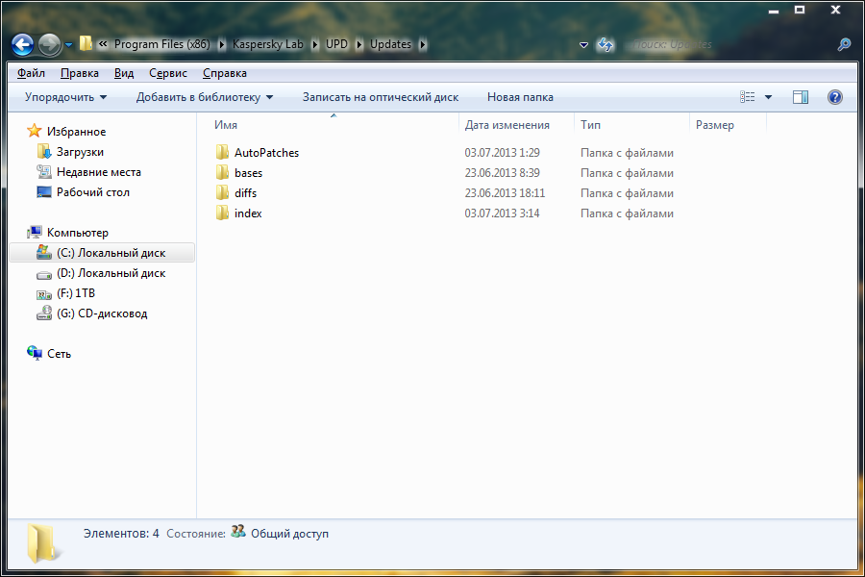
Task: Click the diffs folder name
Action: 245,193
